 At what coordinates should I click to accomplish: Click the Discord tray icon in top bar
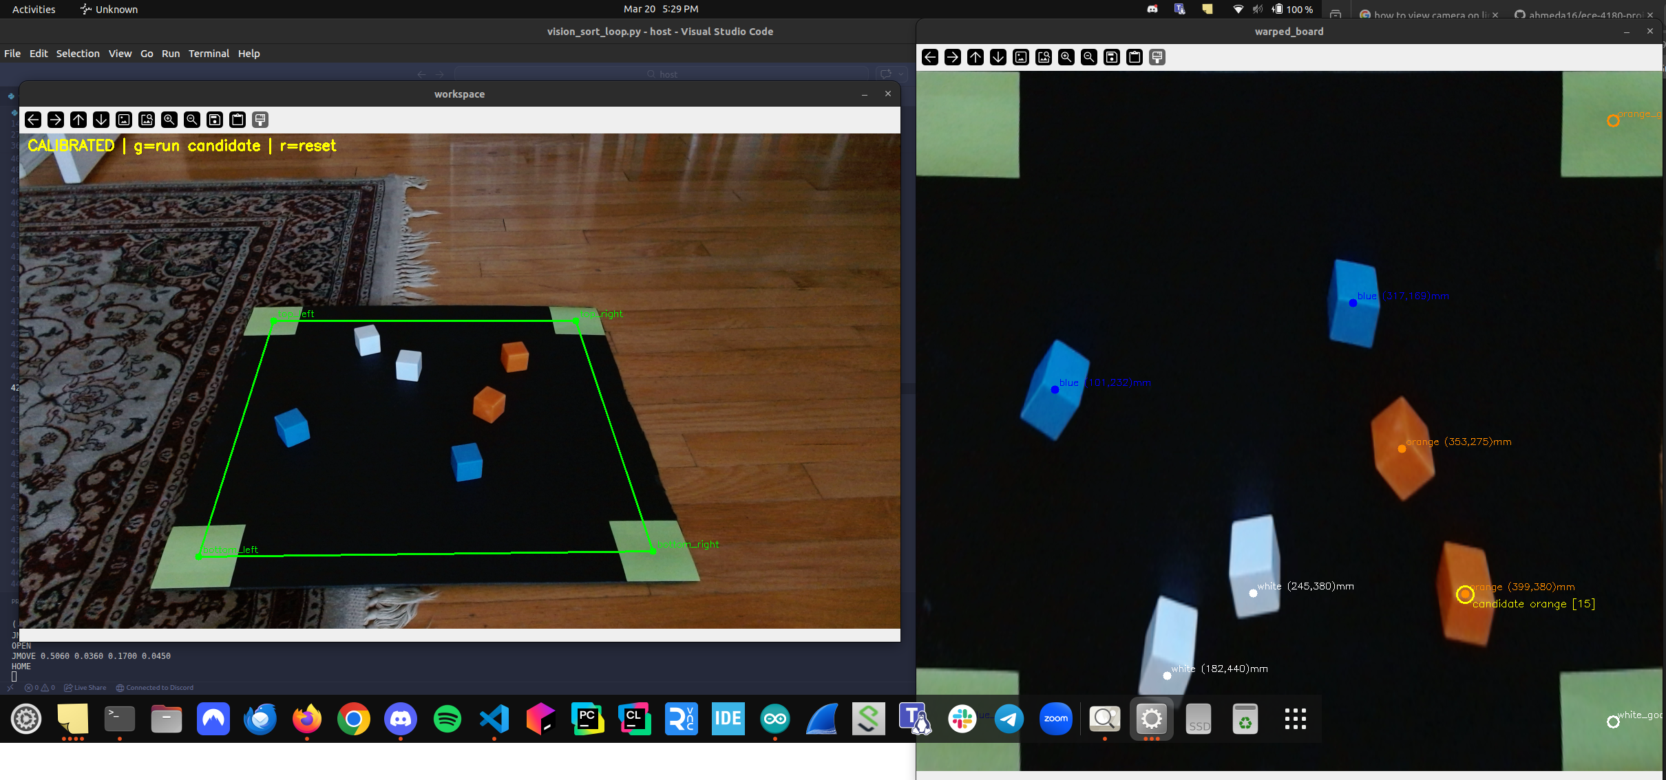point(1152,9)
